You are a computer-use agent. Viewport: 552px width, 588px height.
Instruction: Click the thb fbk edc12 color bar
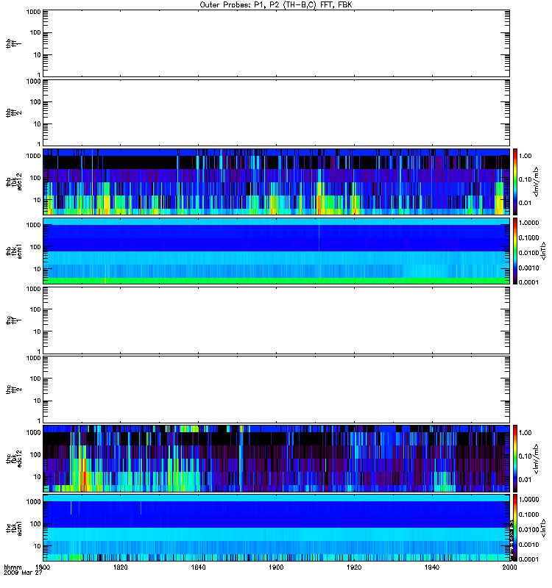click(x=515, y=182)
